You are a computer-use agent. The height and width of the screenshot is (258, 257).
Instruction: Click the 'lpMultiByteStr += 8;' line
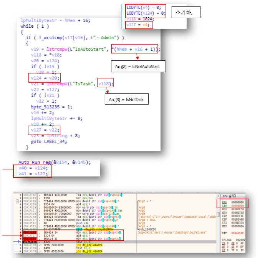coord(57,118)
